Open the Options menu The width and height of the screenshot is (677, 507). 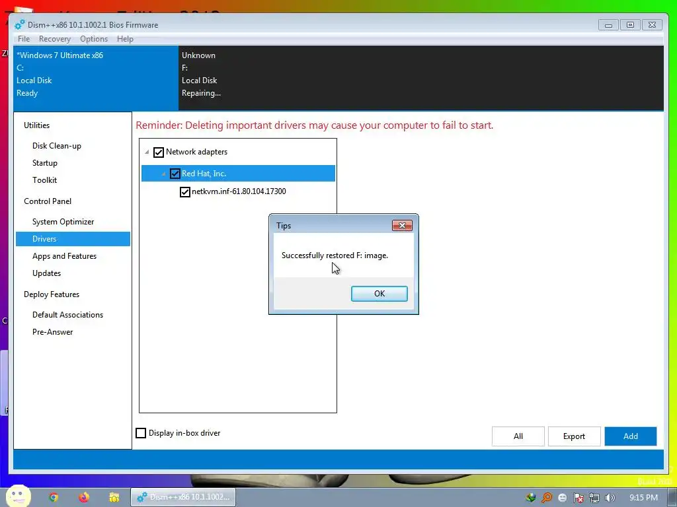click(94, 39)
